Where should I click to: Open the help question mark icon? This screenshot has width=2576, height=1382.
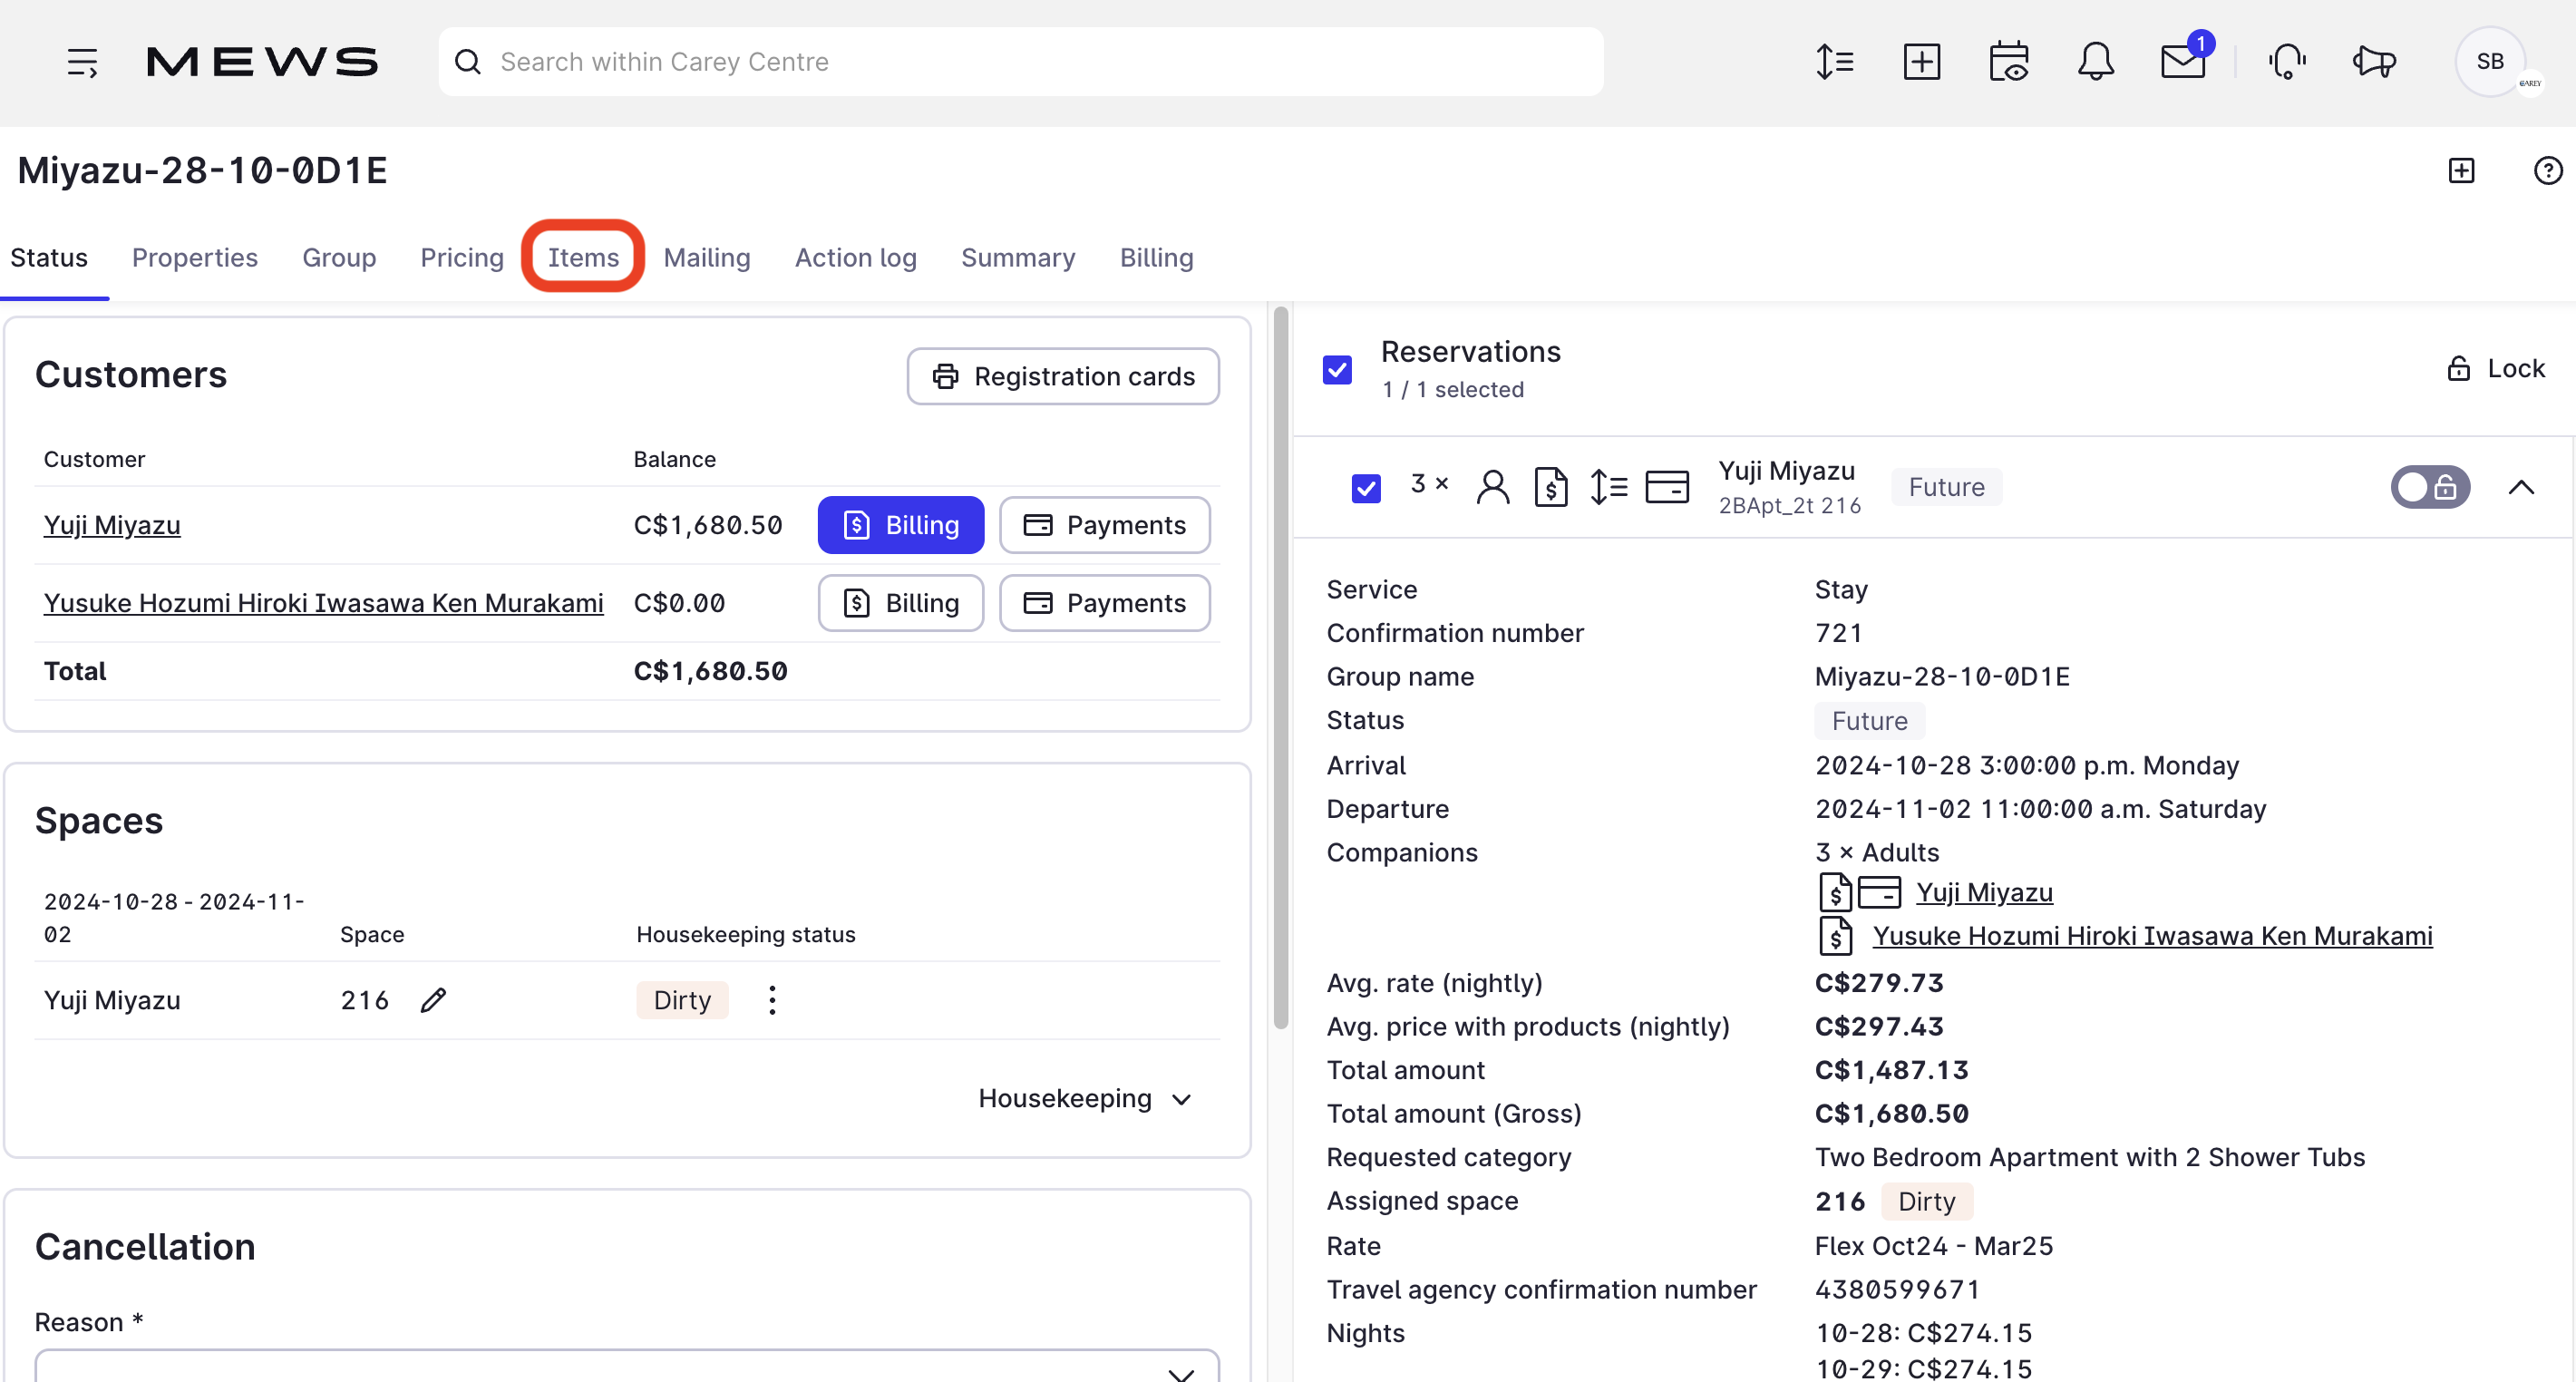(x=2547, y=171)
